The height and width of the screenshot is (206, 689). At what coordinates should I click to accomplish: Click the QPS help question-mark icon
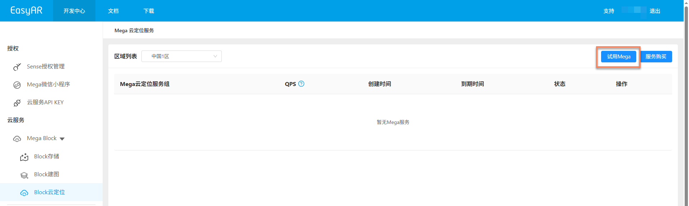coord(301,84)
